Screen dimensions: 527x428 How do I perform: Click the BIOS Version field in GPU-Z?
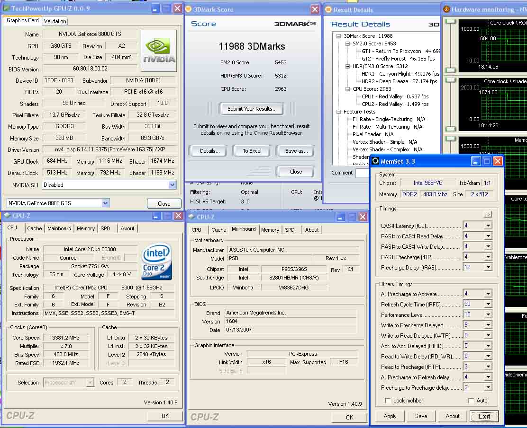pos(90,69)
